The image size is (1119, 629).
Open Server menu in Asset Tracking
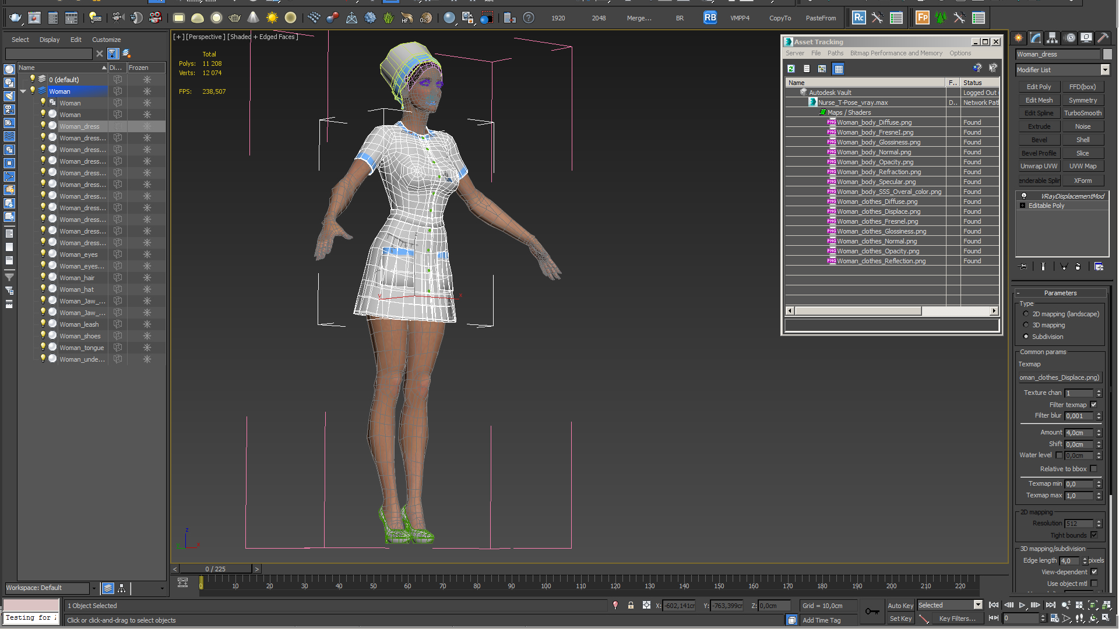click(794, 53)
